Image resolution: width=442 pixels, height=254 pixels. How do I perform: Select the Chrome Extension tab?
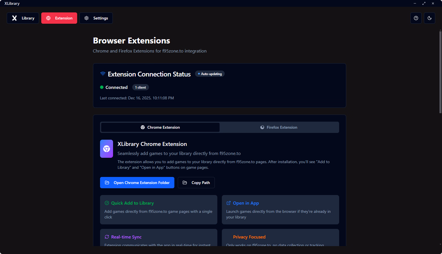coord(160,127)
